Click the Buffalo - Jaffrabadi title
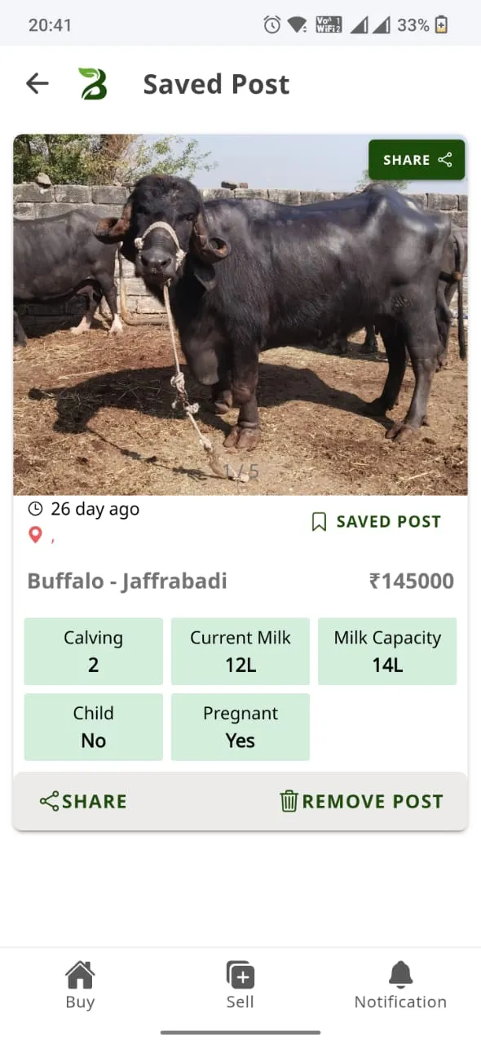481x1044 pixels. (x=127, y=582)
